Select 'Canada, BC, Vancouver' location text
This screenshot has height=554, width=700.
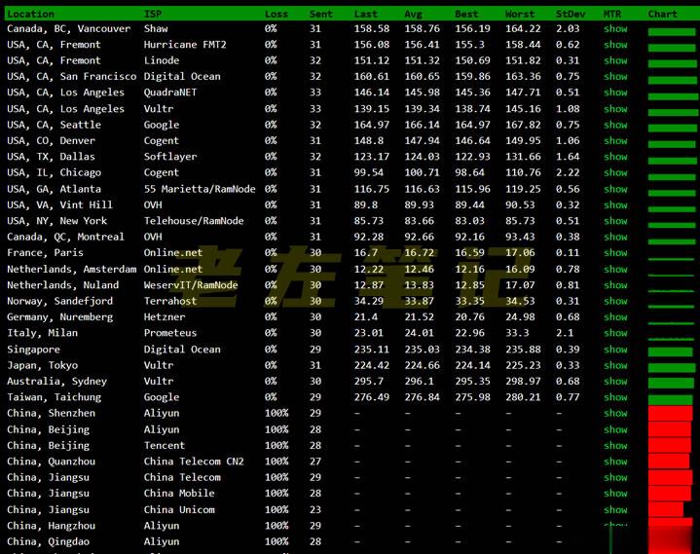pyautogui.click(x=69, y=29)
